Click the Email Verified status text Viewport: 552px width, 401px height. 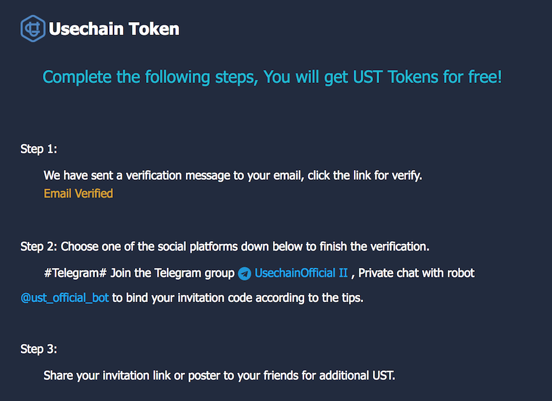point(79,193)
